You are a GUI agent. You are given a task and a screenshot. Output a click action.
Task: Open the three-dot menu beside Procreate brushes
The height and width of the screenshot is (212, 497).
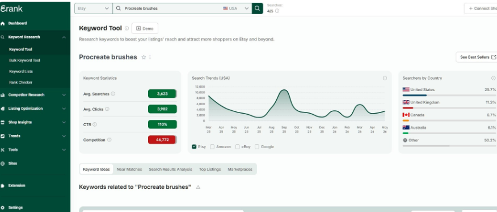150,57
